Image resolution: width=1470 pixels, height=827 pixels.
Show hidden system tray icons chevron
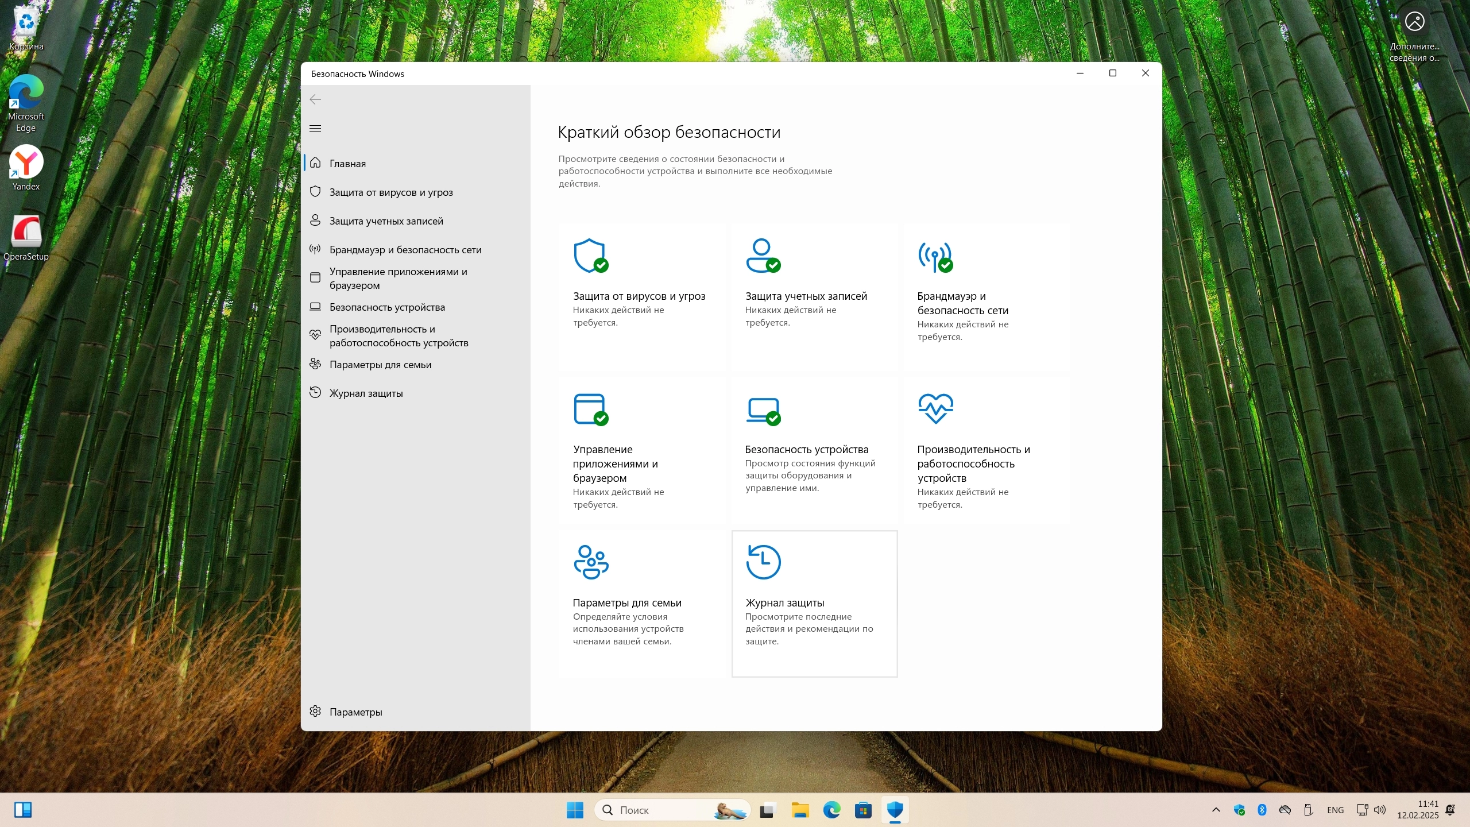point(1216,810)
